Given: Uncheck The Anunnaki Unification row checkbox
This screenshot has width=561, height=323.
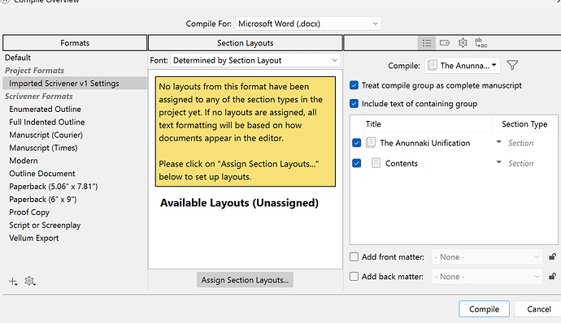Looking at the screenshot, I should click(x=356, y=143).
